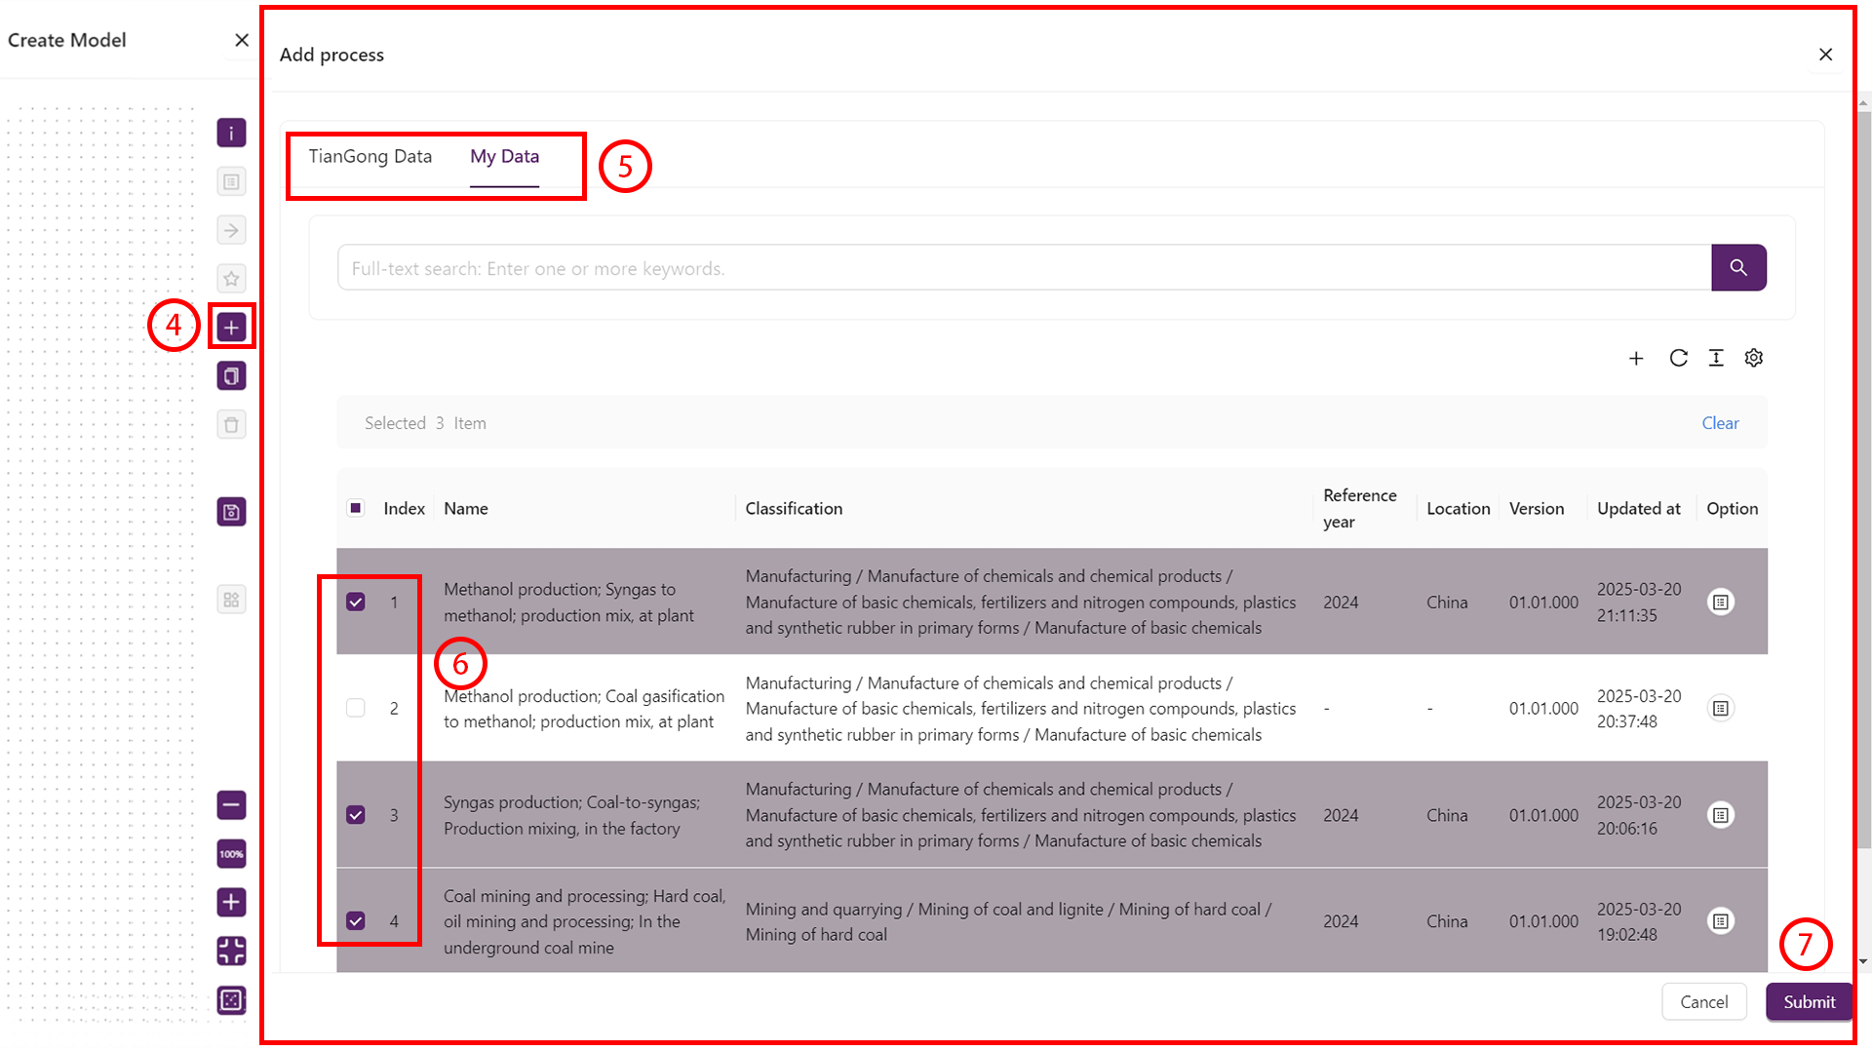Click the magnifier search button
1872x1051 pixels.
[x=1738, y=267]
